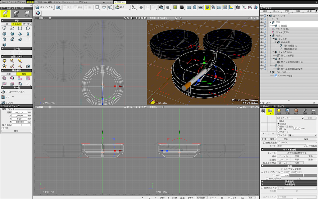Open the 情報 wrench tab in palette

[x=305, y=111]
